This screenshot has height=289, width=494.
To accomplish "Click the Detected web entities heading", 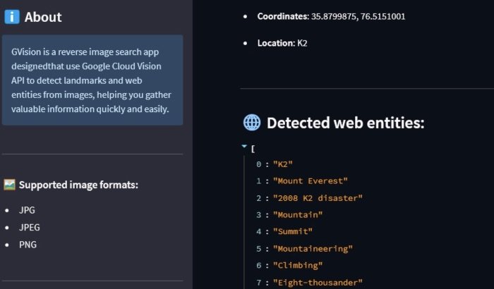I will 346,123.
